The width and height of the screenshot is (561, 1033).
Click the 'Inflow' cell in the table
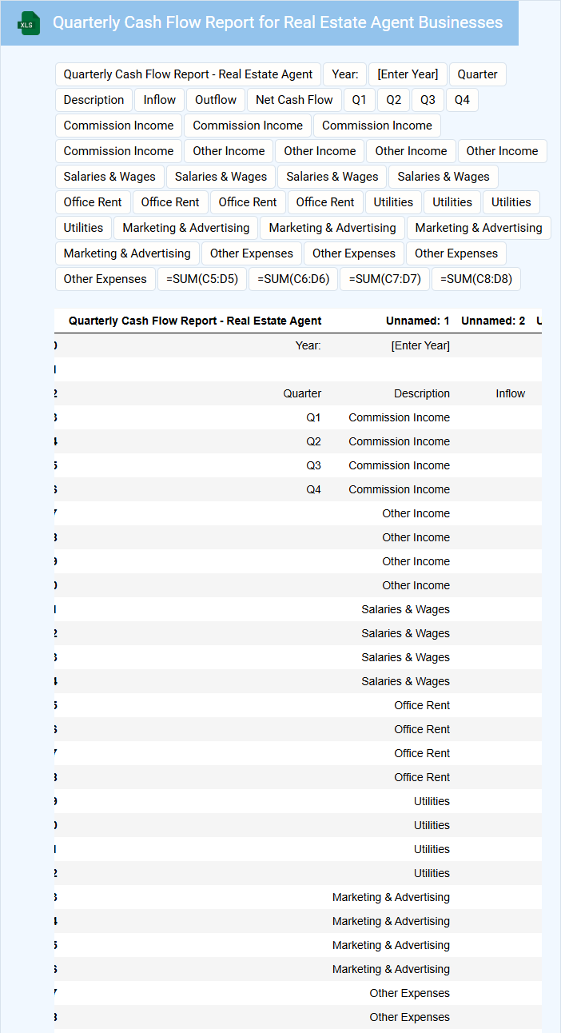[510, 393]
